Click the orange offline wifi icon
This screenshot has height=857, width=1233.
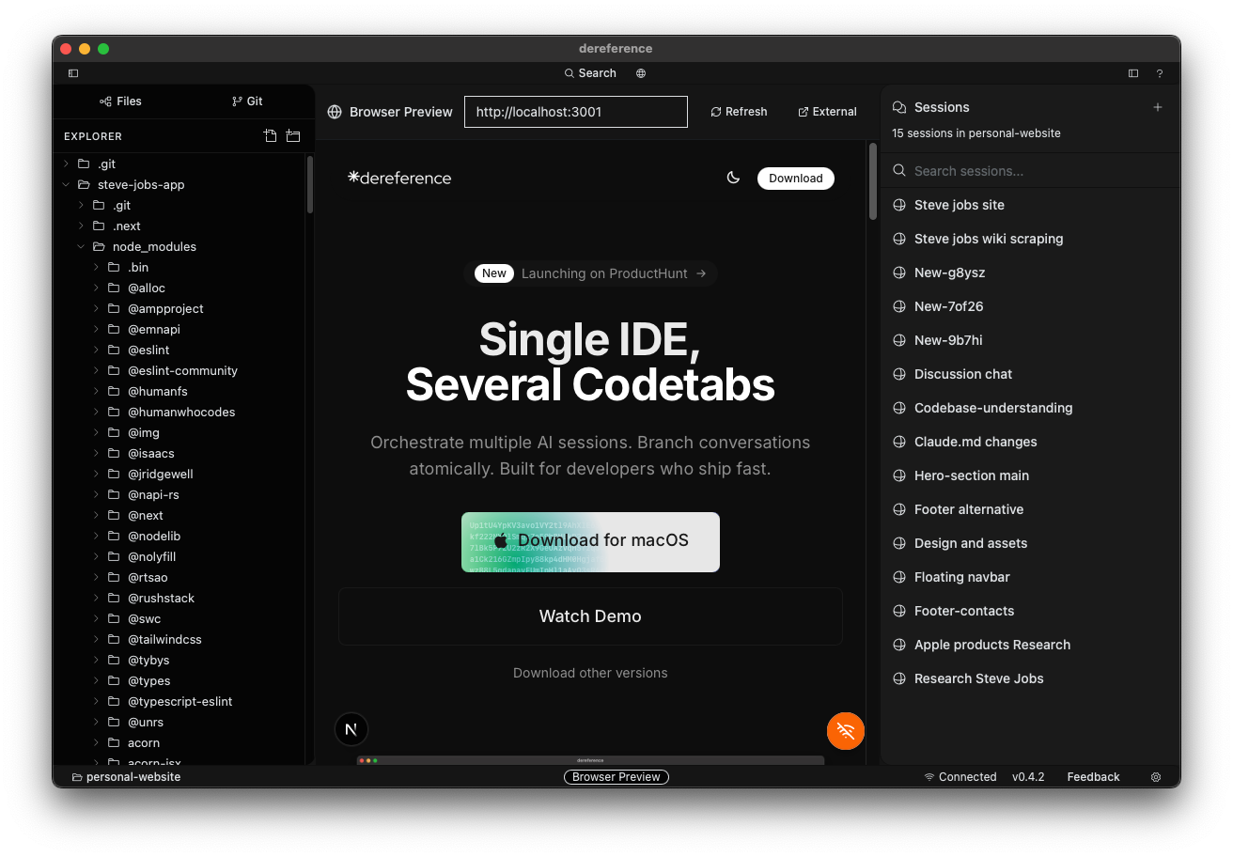click(845, 731)
